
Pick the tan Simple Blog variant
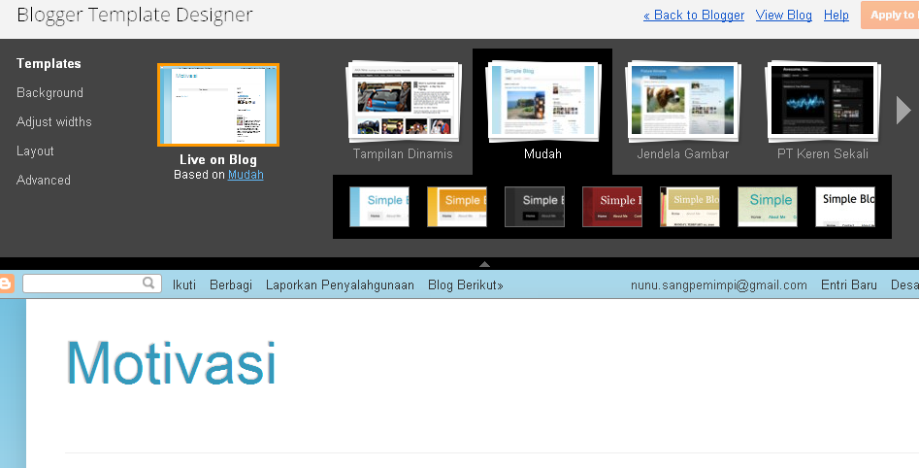click(x=690, y=207)
